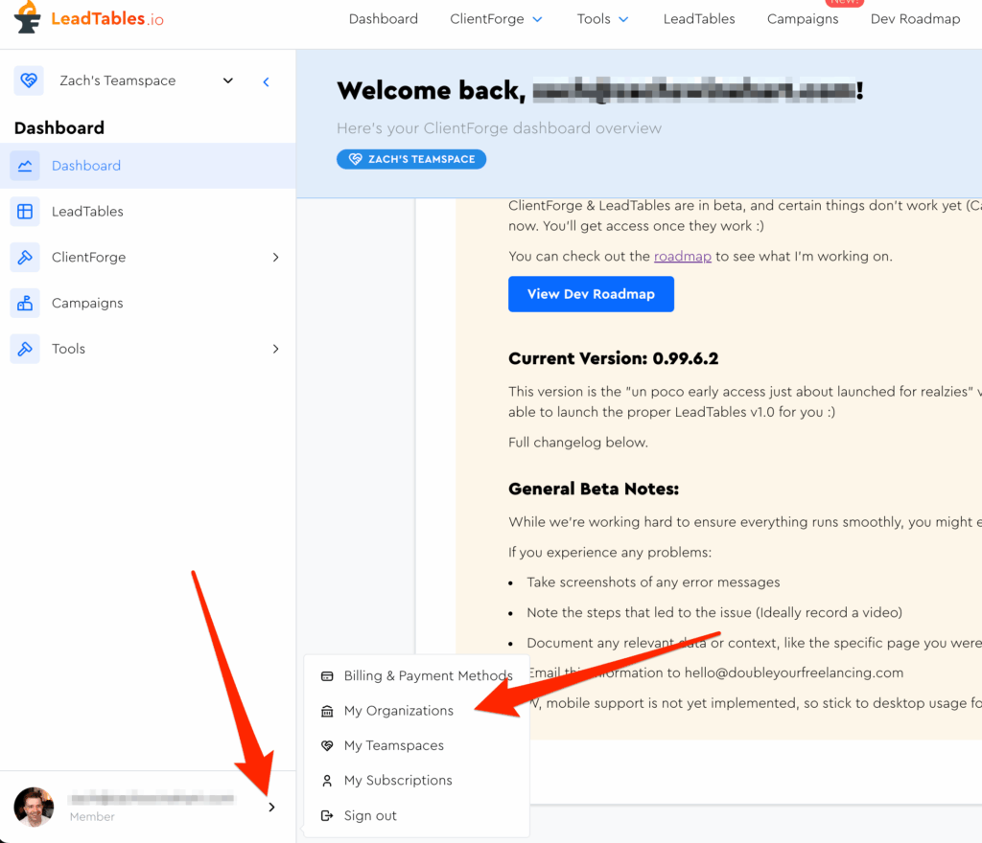Open the Zach's Teamspace dropdown
This screenshot has height=843, width=982.
(x=227, y=81)
